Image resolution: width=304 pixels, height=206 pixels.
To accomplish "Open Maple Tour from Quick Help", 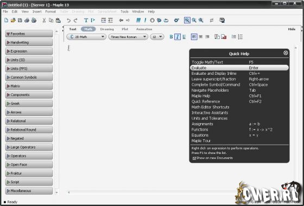I will (201, 141).
